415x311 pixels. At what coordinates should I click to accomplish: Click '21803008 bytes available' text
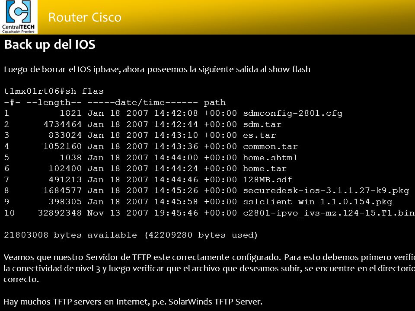pyautogui.click(x=70, y=235)
